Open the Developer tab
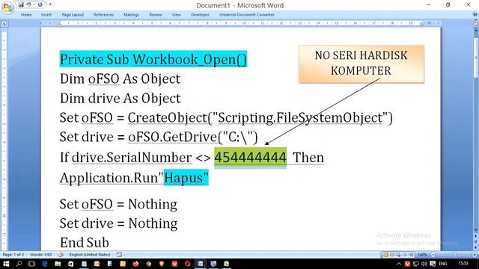Viewport: 479px width, 269px height. [200, 15]
